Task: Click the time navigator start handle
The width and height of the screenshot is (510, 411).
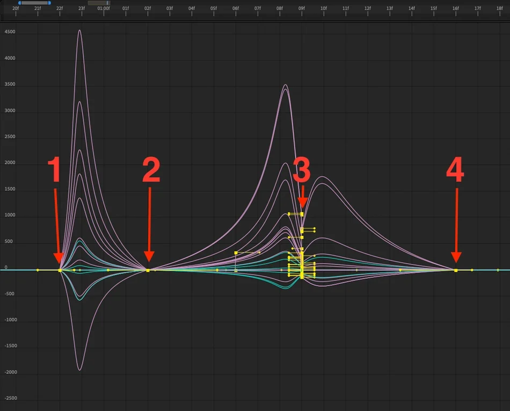Action: click(x=19, y=3)
